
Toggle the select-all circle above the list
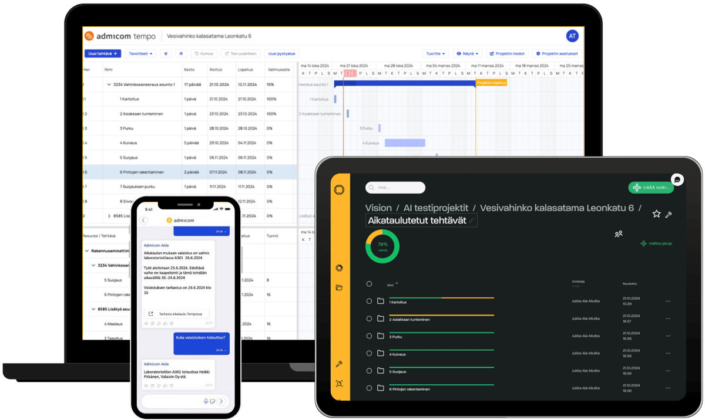click(x=369, y=284)
